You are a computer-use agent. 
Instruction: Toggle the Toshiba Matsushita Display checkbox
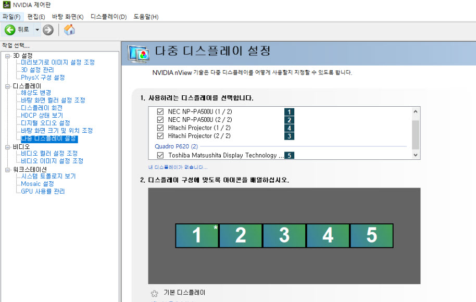pos(160,155)
